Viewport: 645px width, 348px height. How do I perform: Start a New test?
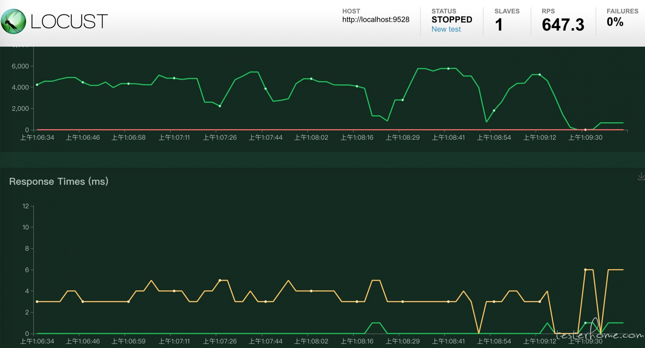(x=446, y=29)
